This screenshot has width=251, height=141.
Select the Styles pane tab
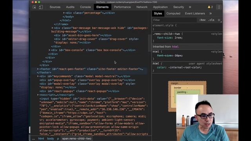158,14
